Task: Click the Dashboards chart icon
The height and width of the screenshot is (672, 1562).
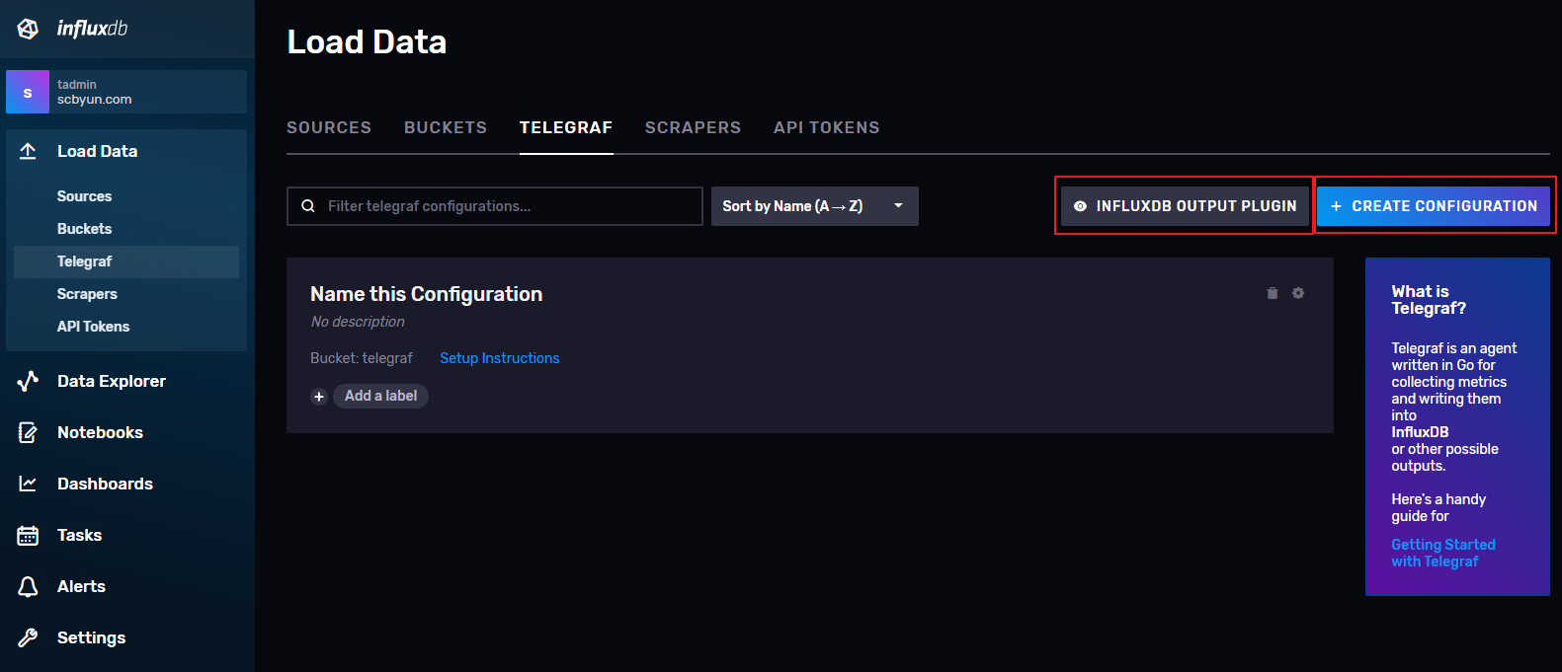Action: 28,484
